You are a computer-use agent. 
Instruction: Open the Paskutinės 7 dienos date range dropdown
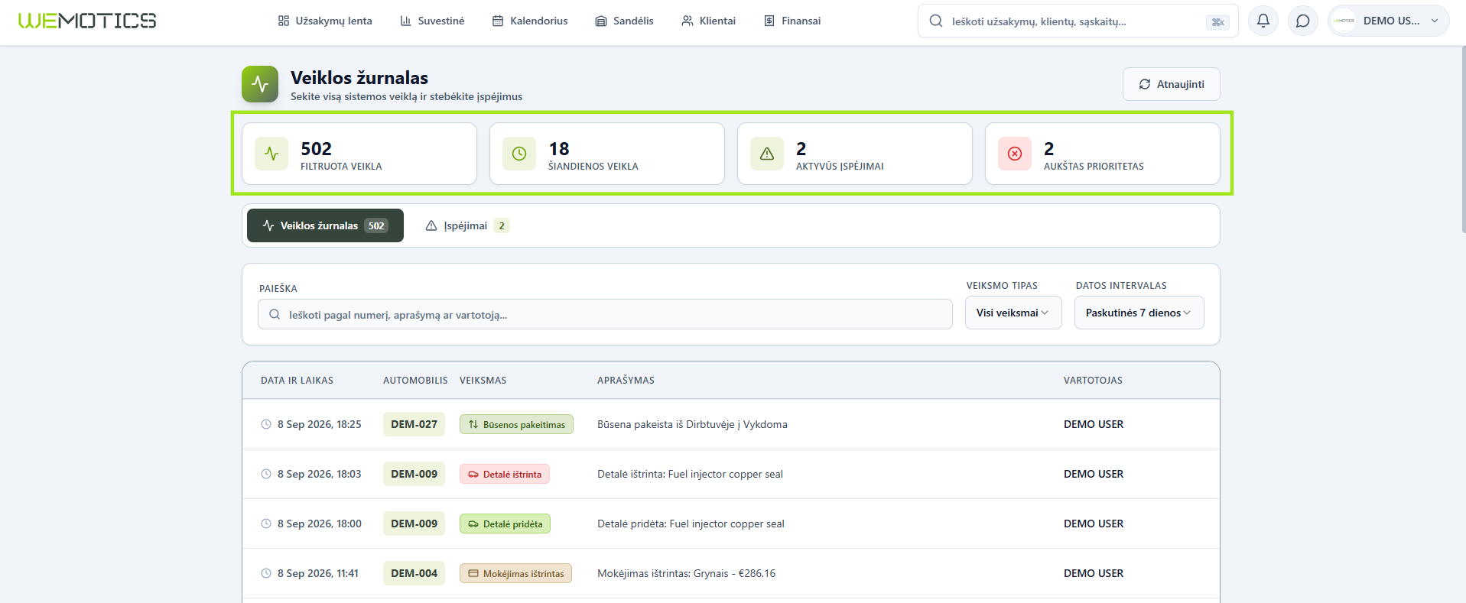pos(1139,313)
